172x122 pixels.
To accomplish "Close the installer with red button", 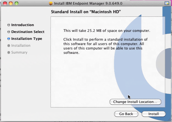I will [x=5, y=3].
